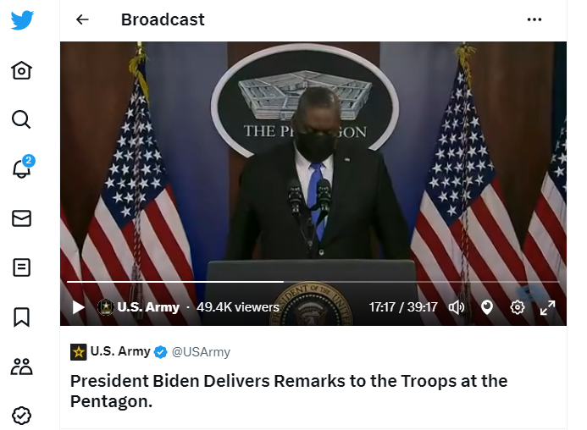
Task: Open the Explore search icon
Action: [x=21, y=119]
